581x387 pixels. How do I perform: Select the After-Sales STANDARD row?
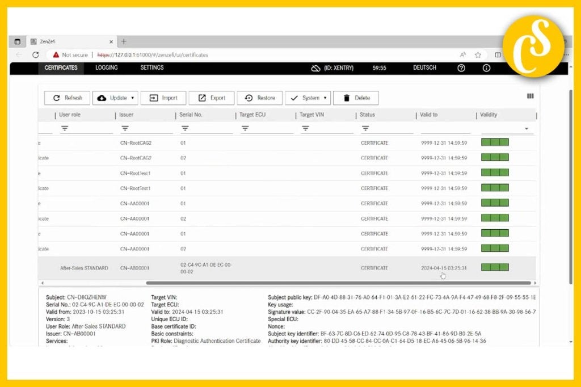287,268
